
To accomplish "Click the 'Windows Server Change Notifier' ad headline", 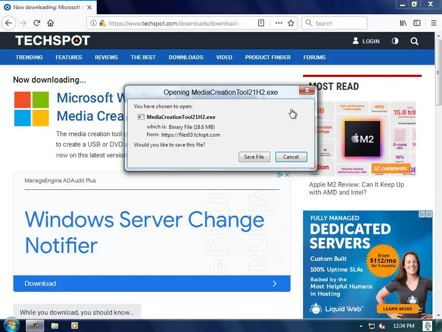I will [144, 232].
